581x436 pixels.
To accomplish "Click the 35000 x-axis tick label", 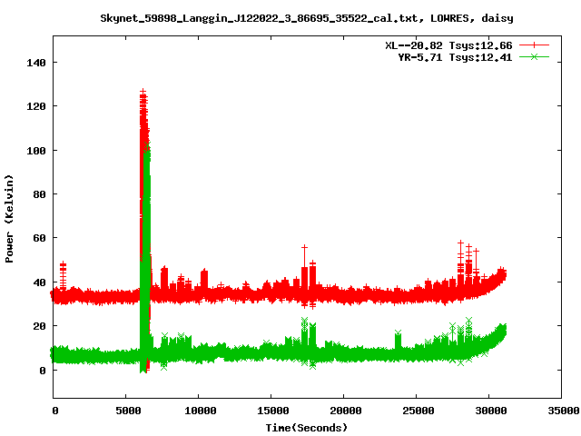I will (564, 411).
